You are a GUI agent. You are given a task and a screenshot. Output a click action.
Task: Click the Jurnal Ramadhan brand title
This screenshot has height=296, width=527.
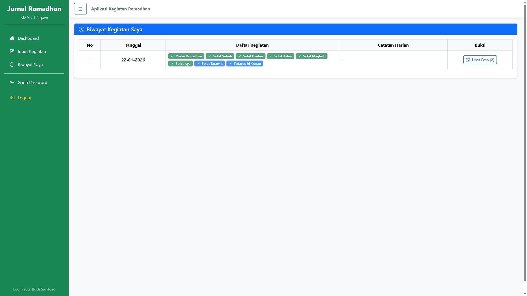[x=34, y=9]
